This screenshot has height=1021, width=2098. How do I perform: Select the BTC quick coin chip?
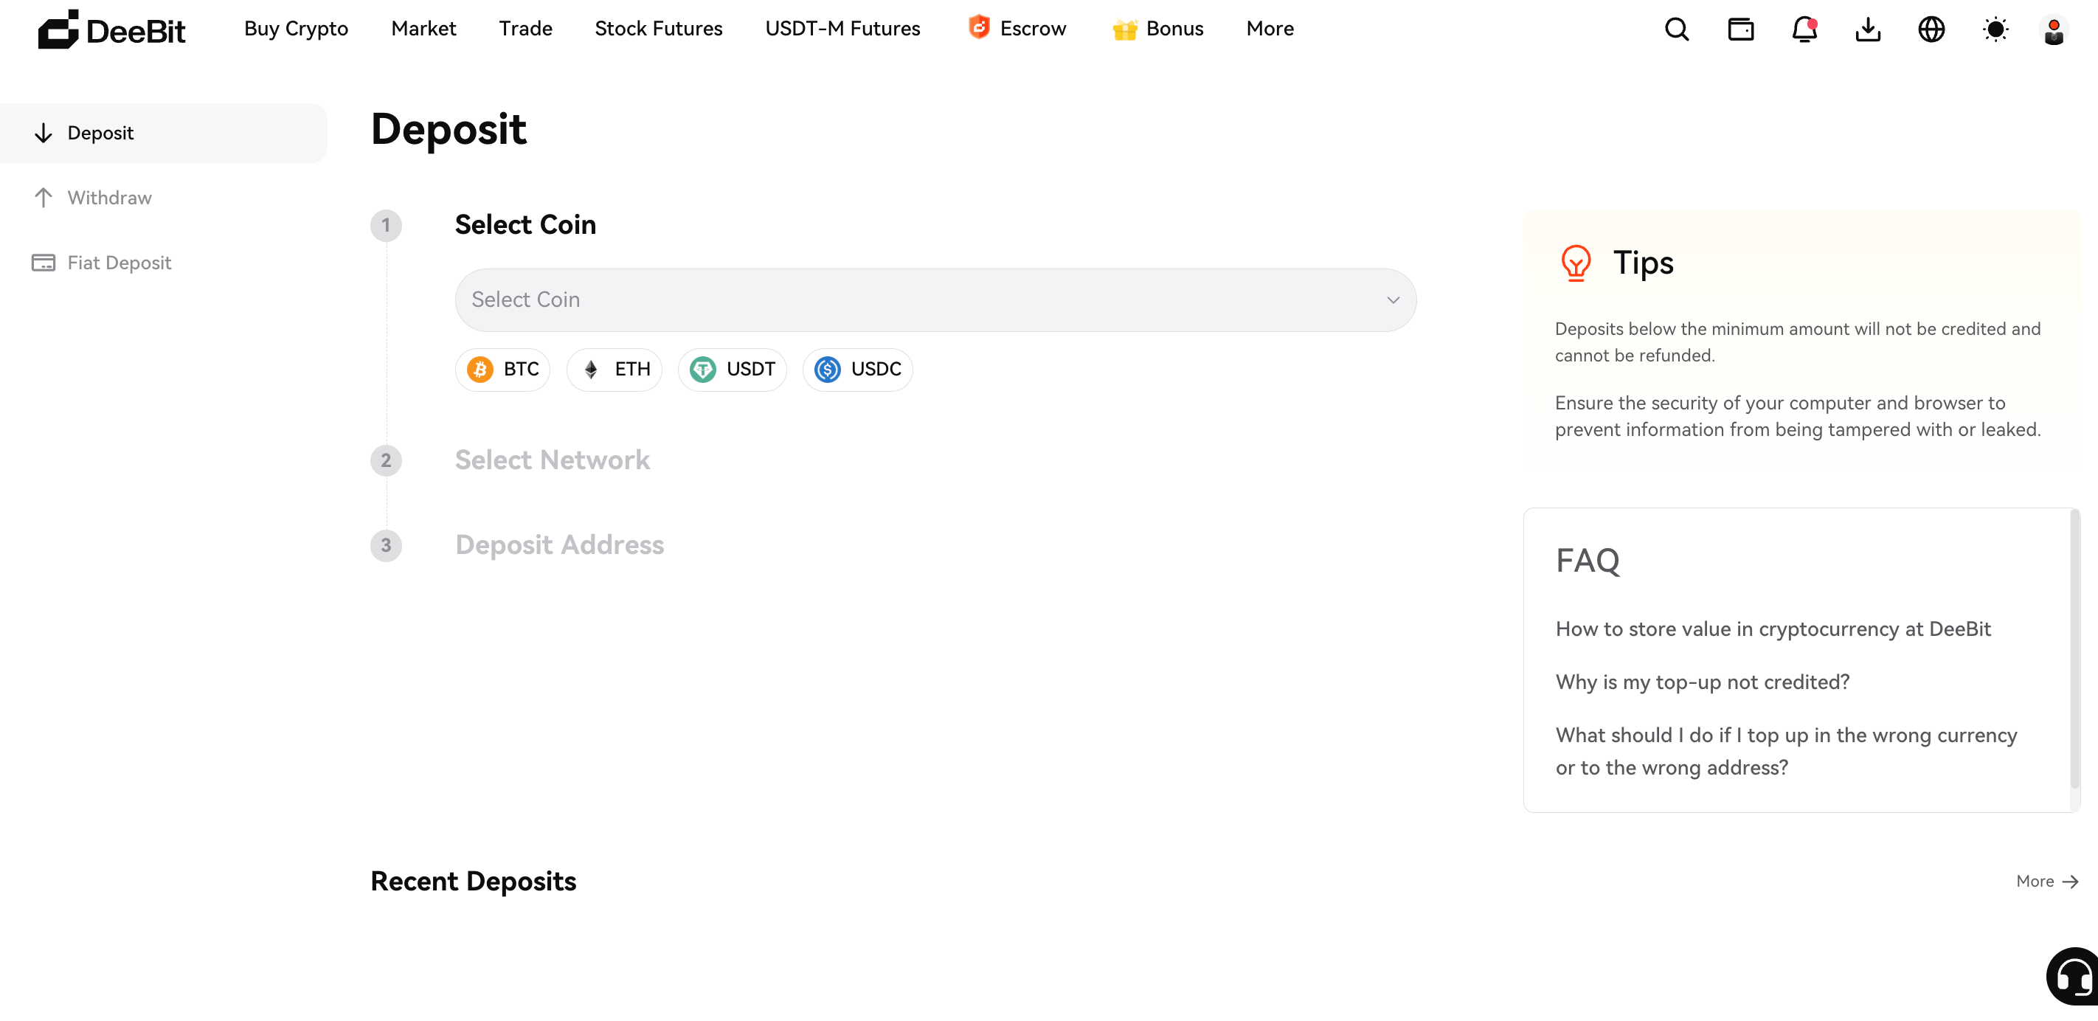click(502, 370)
